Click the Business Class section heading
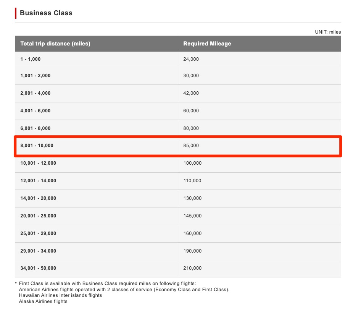The height and width of the screenshot is (316, 353). pos(46,13)
